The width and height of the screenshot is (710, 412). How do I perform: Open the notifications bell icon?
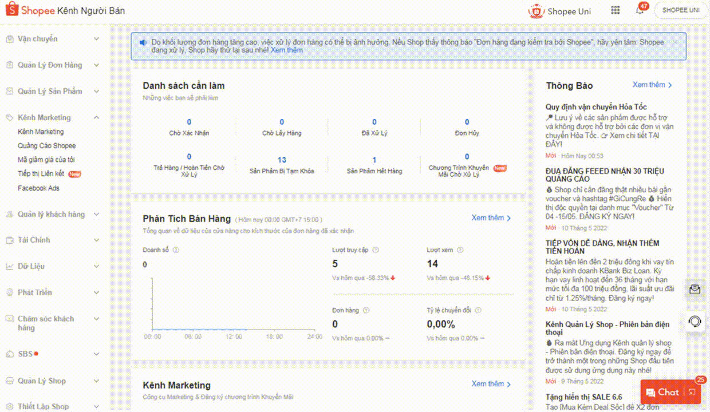(640, 11)
